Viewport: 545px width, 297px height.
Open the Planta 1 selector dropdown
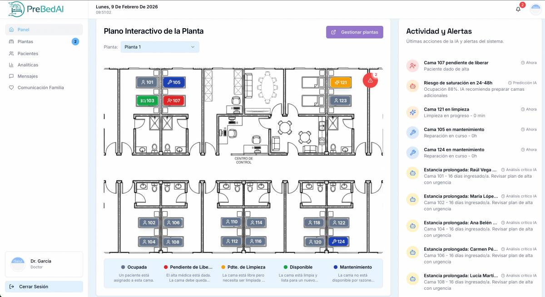[x=160, y=47]
